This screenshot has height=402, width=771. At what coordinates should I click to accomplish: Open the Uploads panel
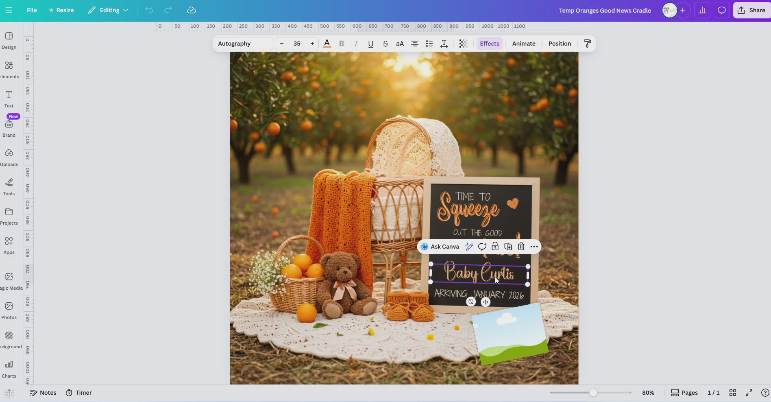(x=9, y=155)
